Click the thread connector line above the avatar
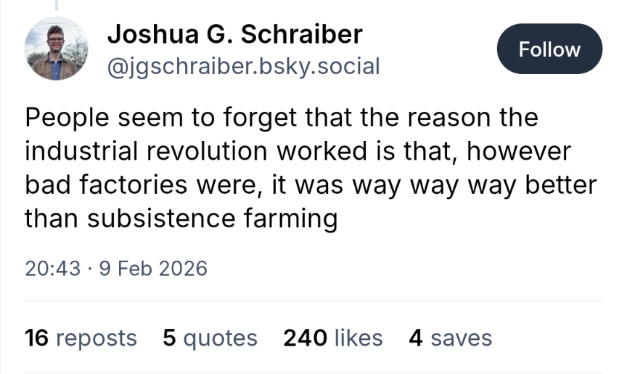This screenshot has height=374, width=627. [56, 6]
